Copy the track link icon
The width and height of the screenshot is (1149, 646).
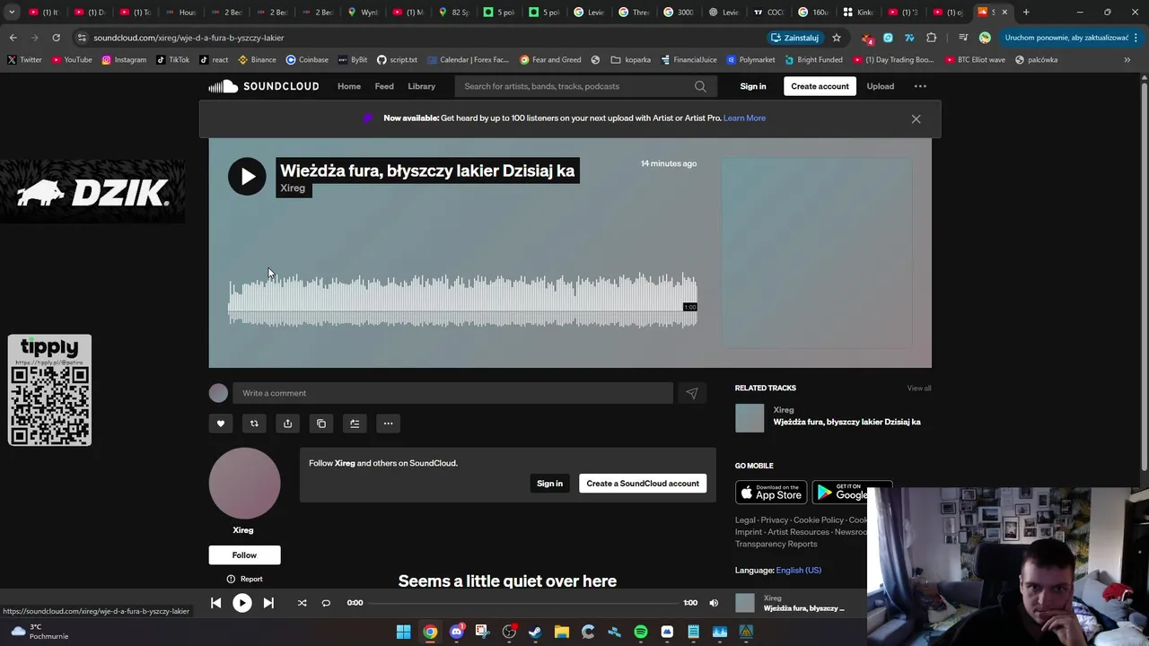pos(321,423)
